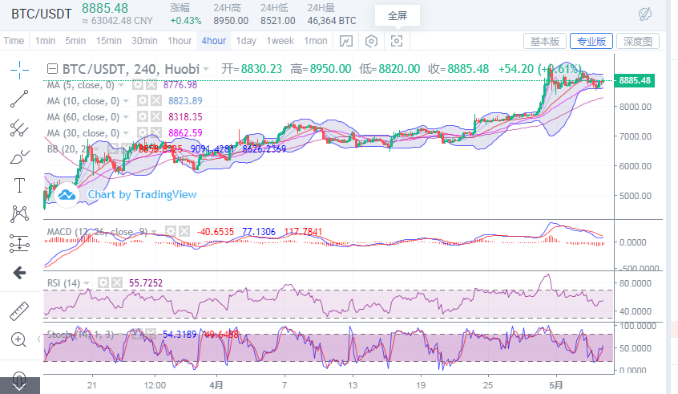Remove the MA (30, close, 0) indicator
The width and height of the screenshot is (678, 394).
tap(155, 133)
